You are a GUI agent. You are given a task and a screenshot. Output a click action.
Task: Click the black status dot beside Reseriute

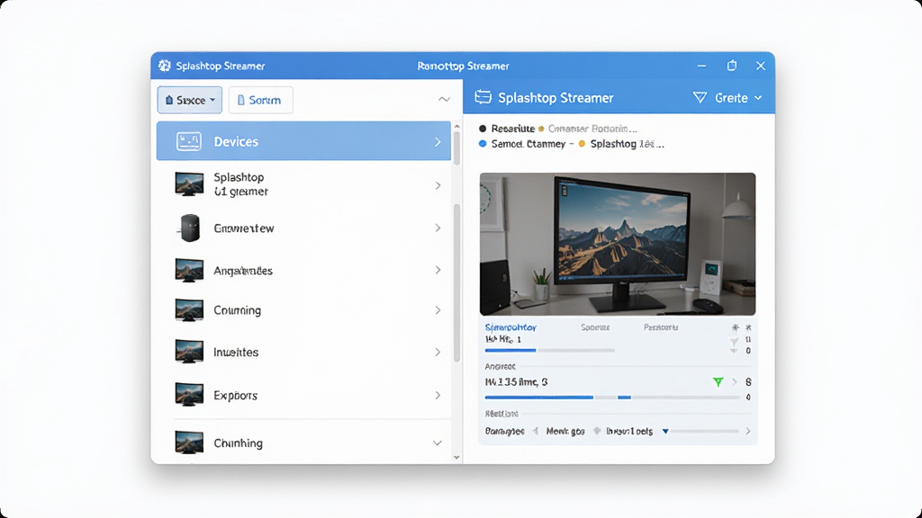[x=483, y=128]
